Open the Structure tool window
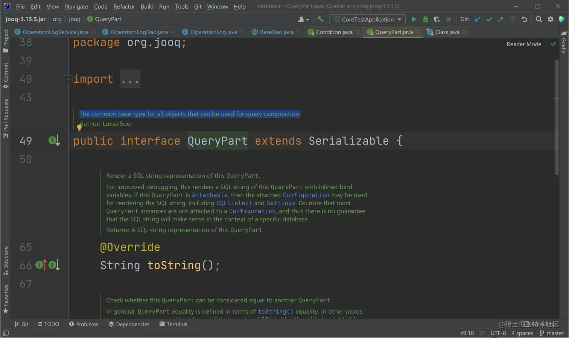 6,260
